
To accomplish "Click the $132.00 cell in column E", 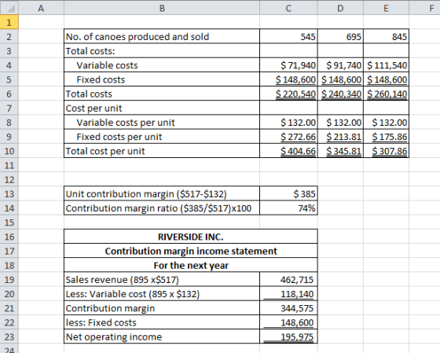I will pyautogui.click(x=386, y=122).
